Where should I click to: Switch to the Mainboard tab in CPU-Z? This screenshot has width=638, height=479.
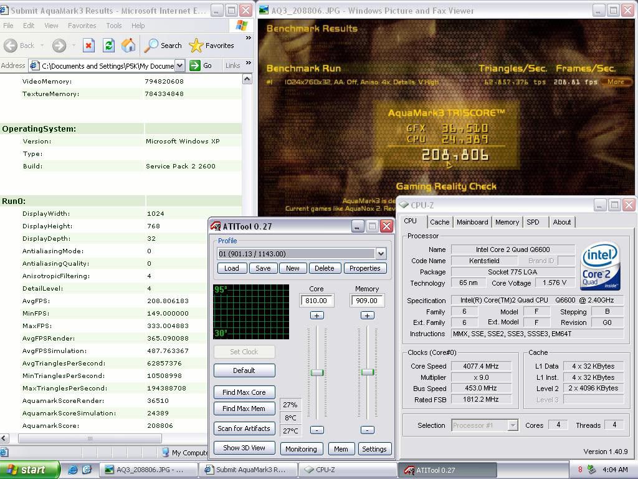pyautogui.click(x=472, y=222)
